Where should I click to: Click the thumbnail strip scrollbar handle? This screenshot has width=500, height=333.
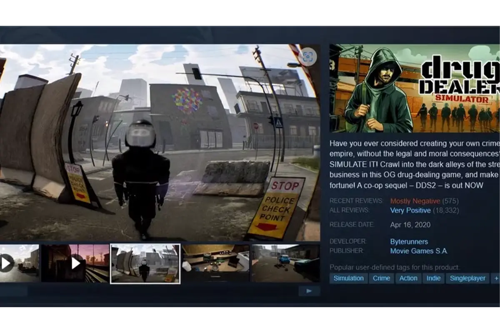(x=14, y=291)
